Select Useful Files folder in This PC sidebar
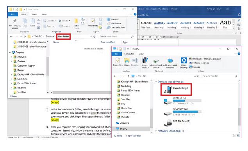The image size is (248, 151). pyautogui.click(x=125, y=108)
